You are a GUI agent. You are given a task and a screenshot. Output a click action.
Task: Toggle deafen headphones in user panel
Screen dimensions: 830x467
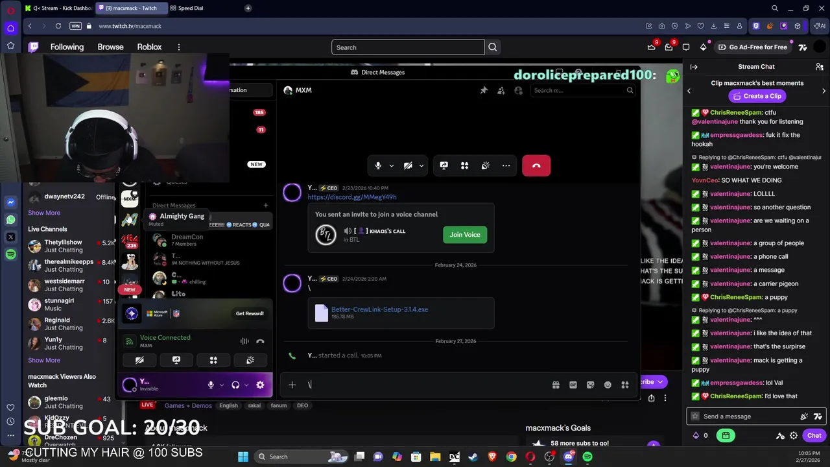point(235,385)
